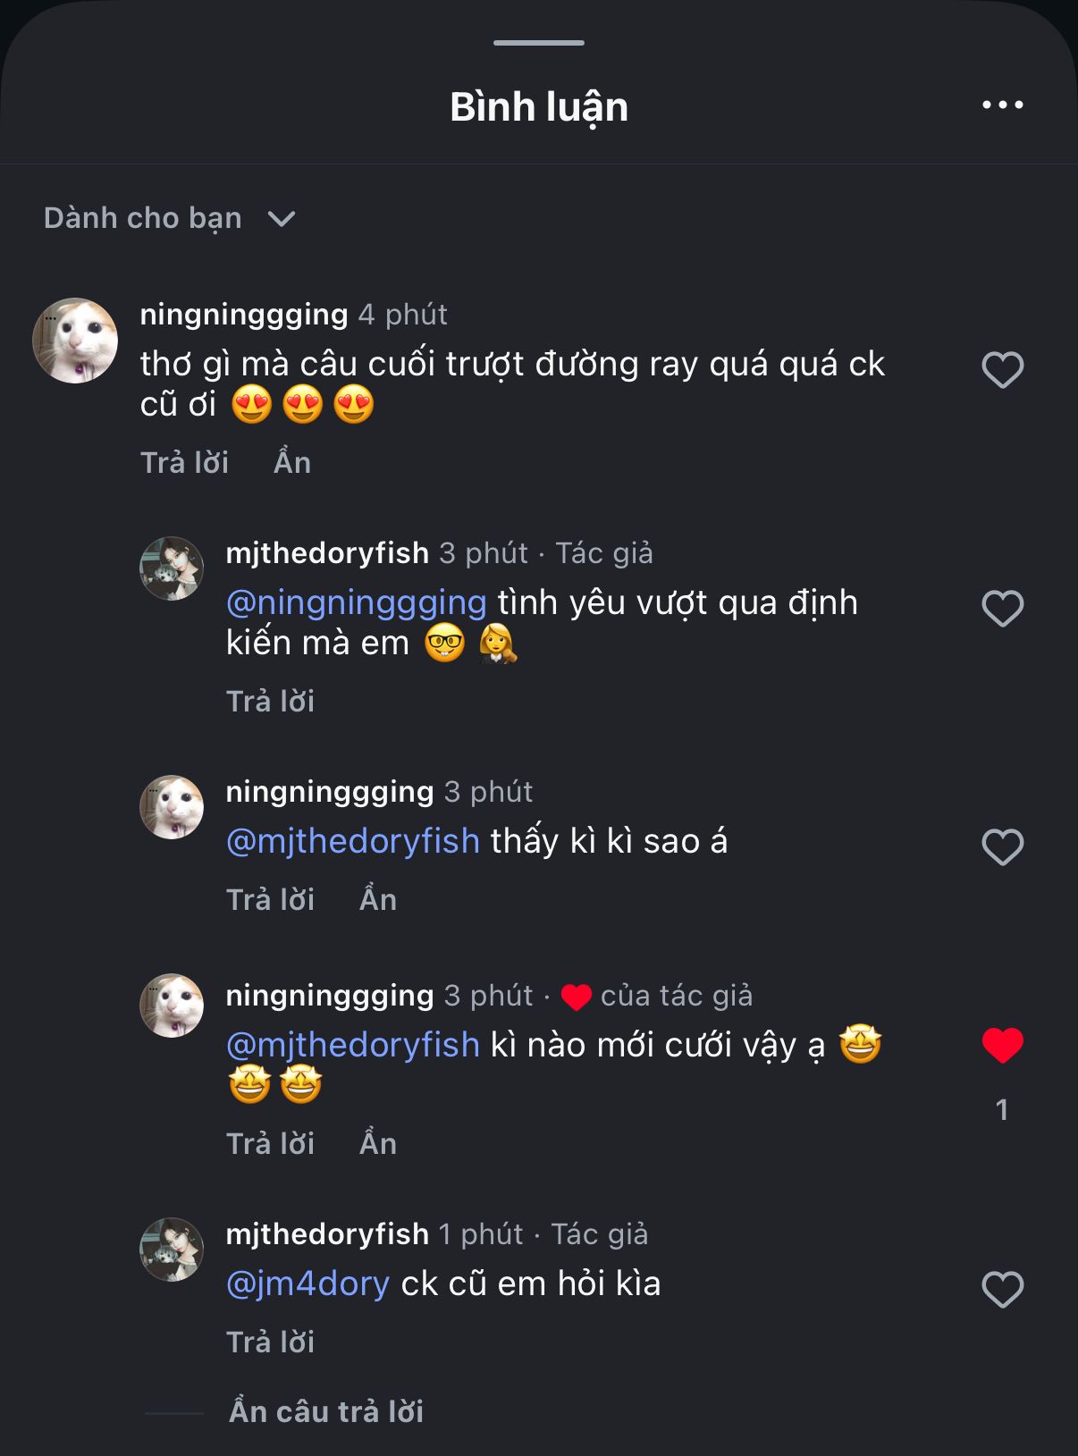
Task: Like the reply "thấy kì kì sao á"
Action: [x=1002, y=847]
